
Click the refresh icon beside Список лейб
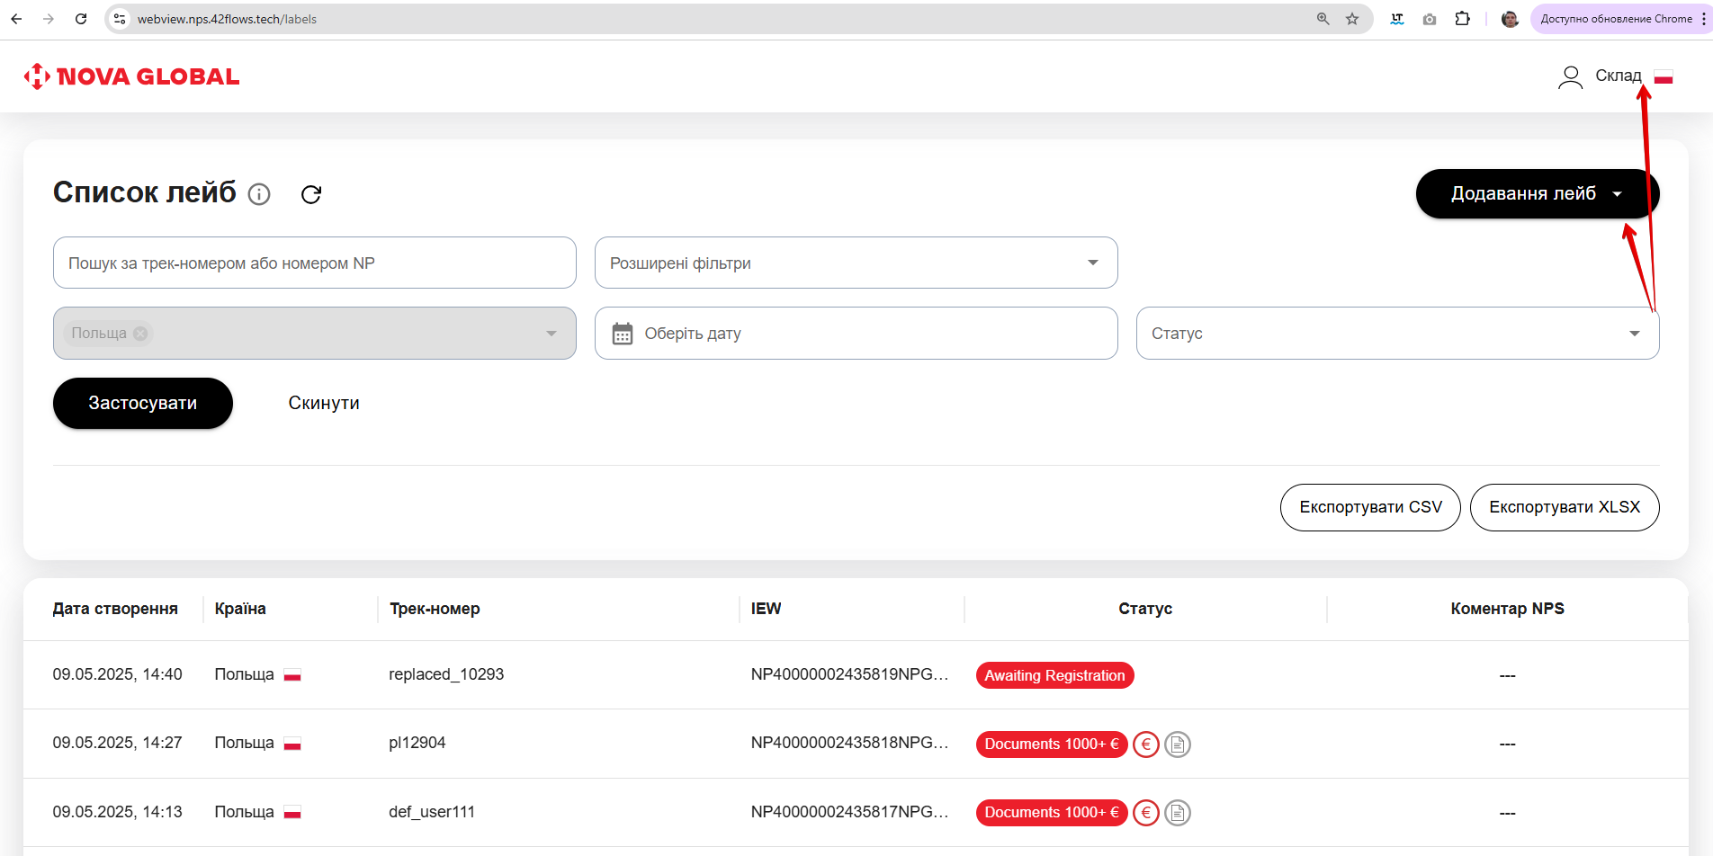pyautogui.click(x=311, y=194)
